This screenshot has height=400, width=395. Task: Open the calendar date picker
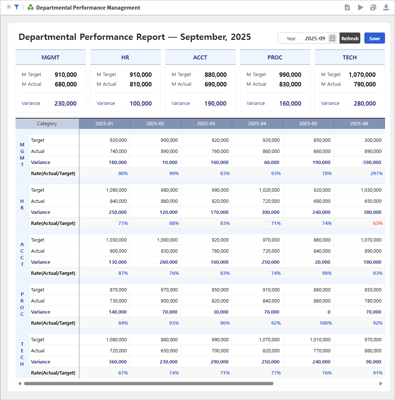coord(332,38)
